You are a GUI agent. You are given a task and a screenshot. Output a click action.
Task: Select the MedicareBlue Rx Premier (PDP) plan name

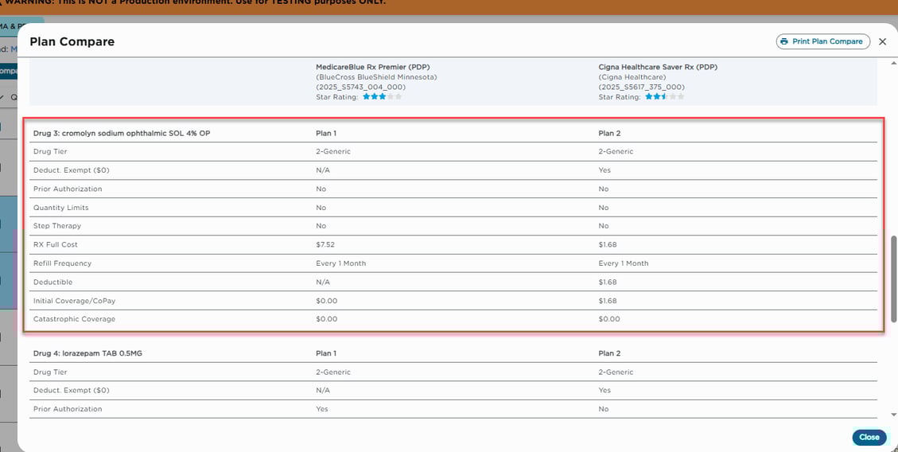pyautogui.click(x=372, y=68)
